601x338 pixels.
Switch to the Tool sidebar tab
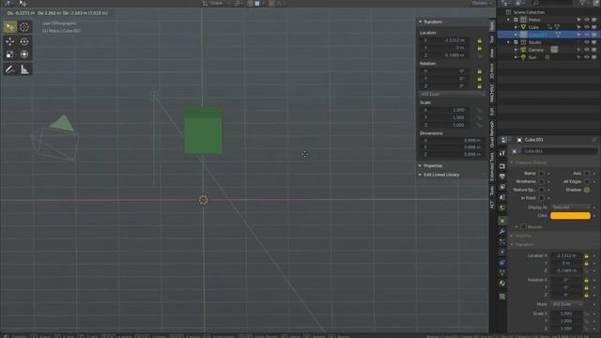(x=492, y=39)
